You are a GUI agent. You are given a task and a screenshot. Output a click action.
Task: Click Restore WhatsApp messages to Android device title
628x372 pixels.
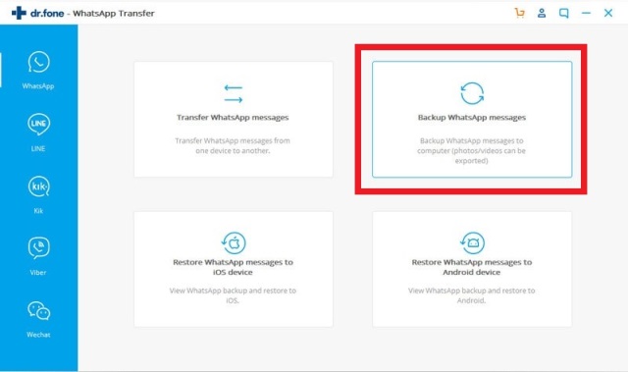click(x=472, y=267)
